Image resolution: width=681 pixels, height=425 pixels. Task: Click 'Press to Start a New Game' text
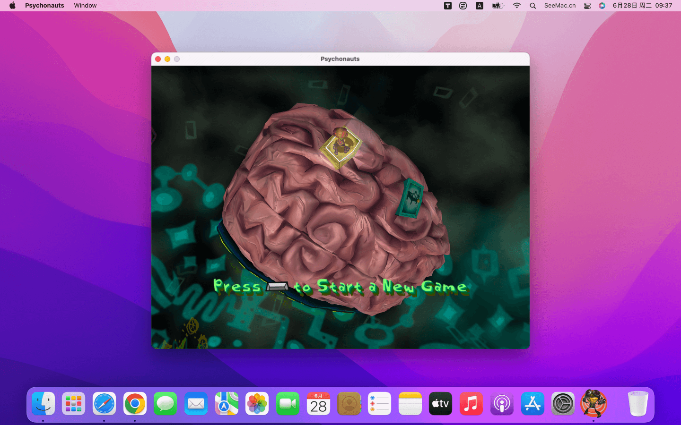click(340, 287)
